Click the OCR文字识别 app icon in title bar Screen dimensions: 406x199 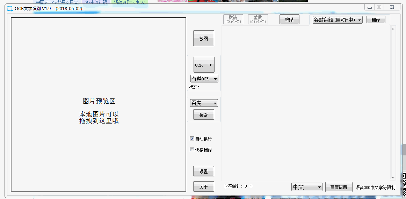pyautogui.click(x=10, y=8)
